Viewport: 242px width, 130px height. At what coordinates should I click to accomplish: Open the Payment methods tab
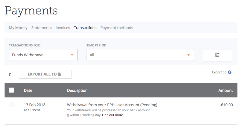coord(117,28)
